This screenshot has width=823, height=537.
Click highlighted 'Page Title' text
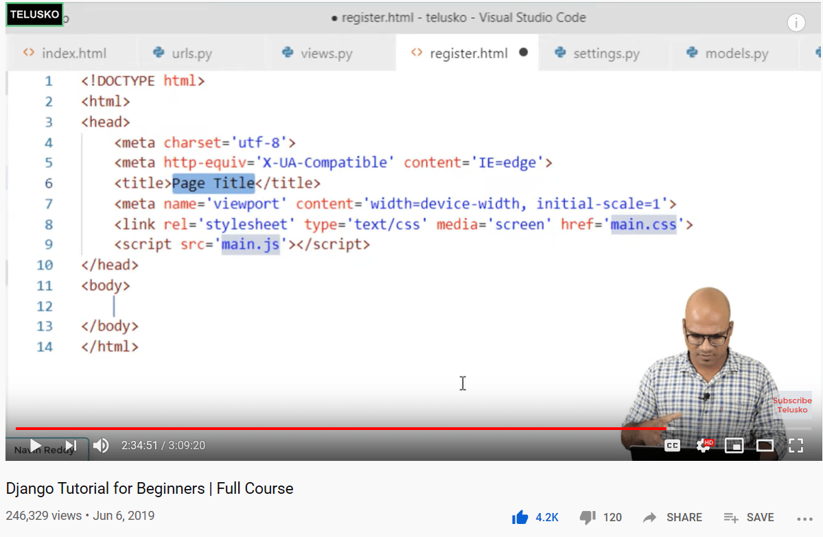pos(213,183)
